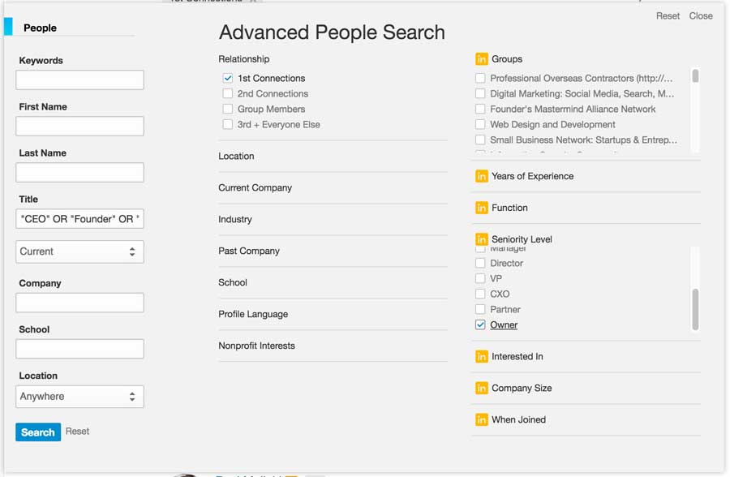
Task: Click the Title field containing "CEO" OR "Founder"
Action: click(79, 219)
